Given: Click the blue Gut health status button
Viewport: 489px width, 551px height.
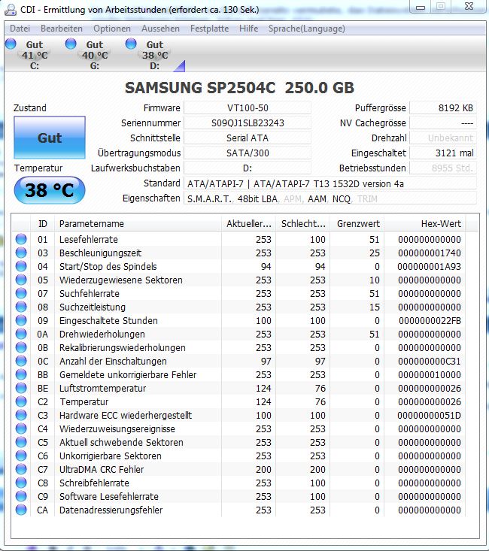Looking at the screenshot, I should click(50, 138).
